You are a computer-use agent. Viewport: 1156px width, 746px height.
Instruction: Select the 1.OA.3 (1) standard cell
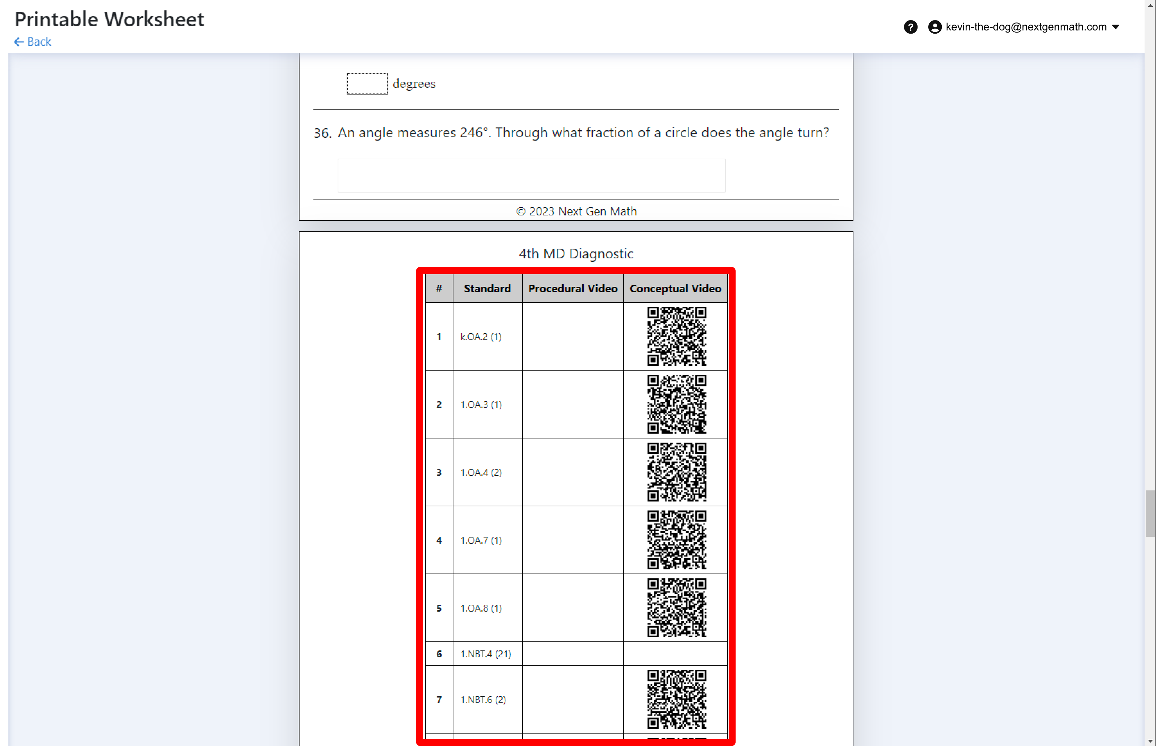coord(487,404)
